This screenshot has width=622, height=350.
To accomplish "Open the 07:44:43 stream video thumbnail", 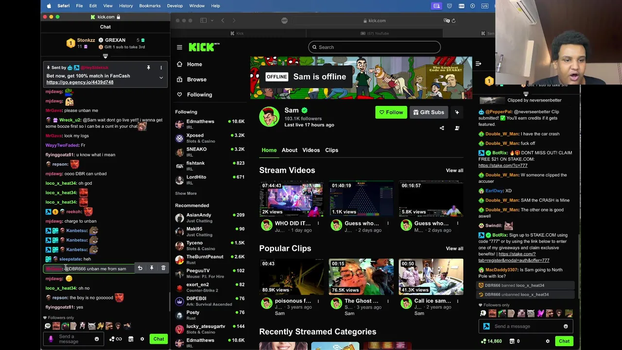I will (x=291, y=199).
